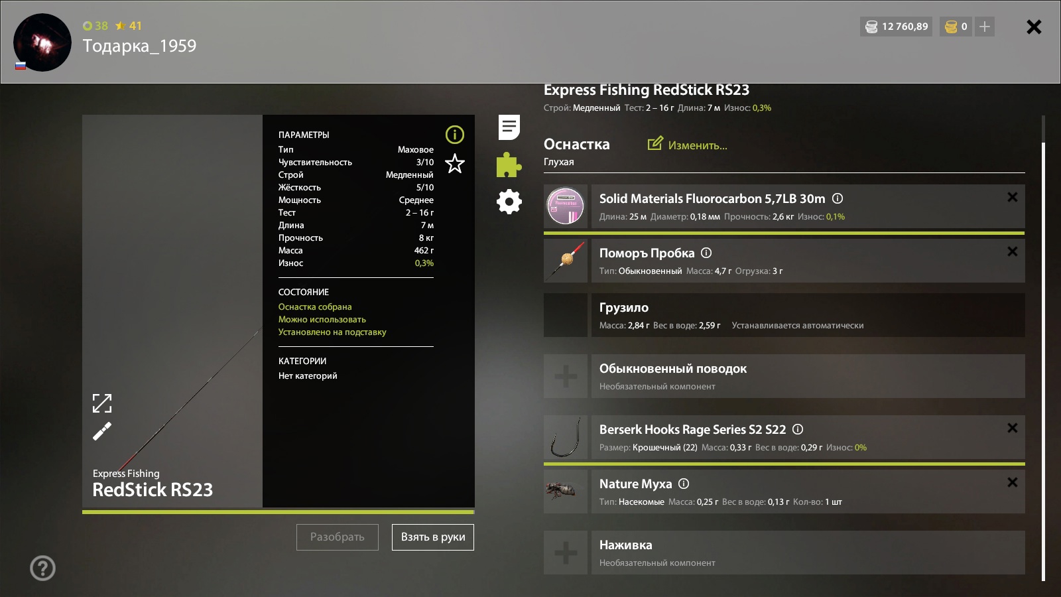This screenshot has width=1061, height=597.
Task: Remove Berserk Hooks Rage Series hook
Action: [x=1013, y=428]
